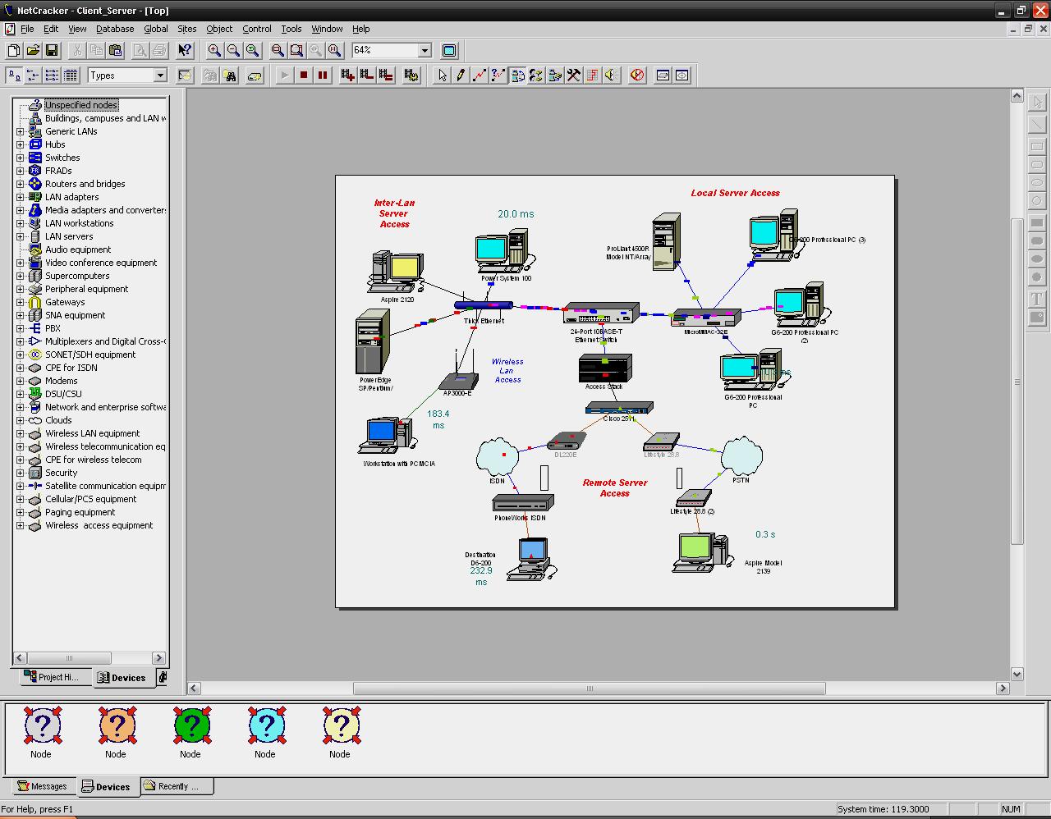Click the full screen monitor icon
Viewport: 1051px width, 819px height.
(449, 51)
